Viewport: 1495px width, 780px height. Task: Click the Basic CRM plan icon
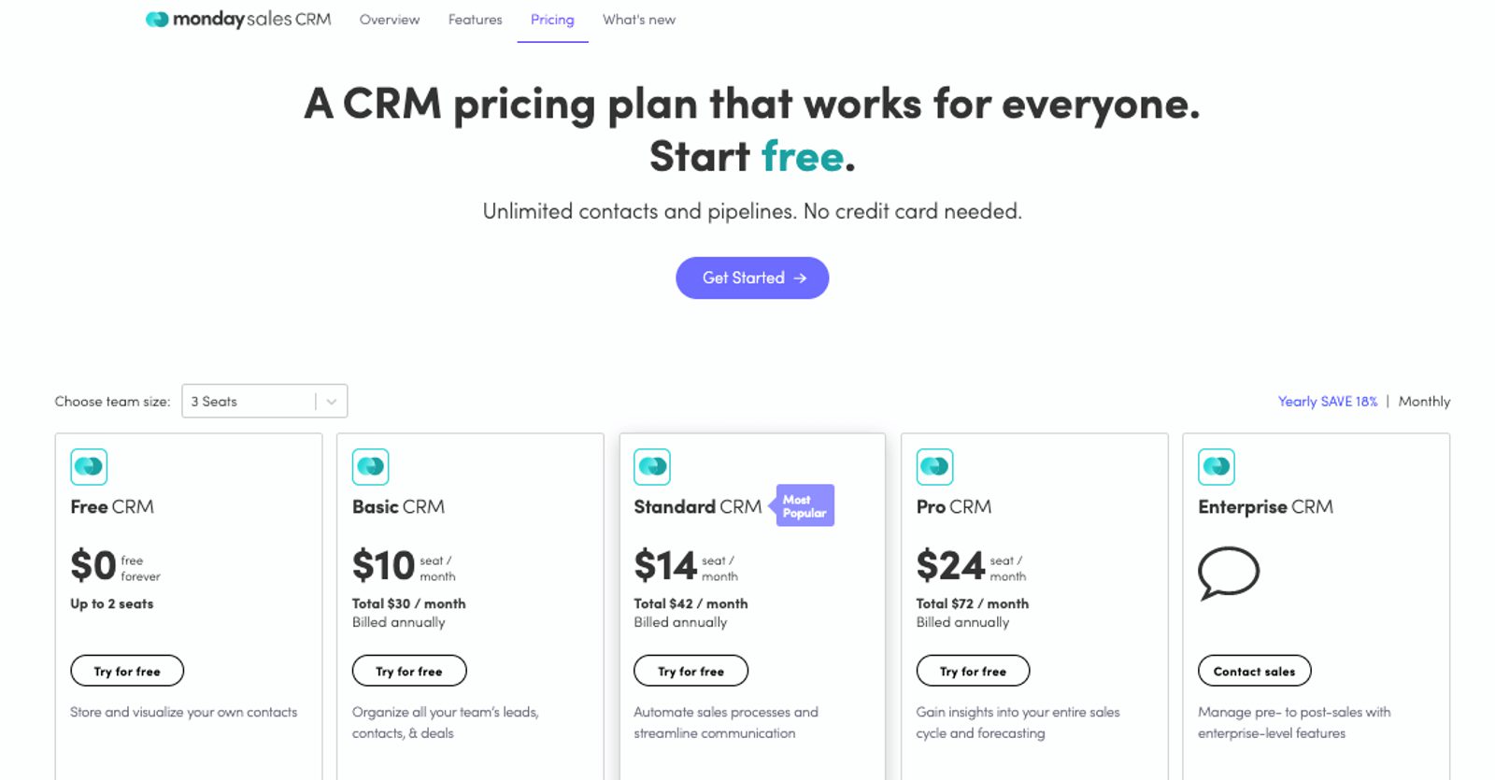[x=371, y=466]
